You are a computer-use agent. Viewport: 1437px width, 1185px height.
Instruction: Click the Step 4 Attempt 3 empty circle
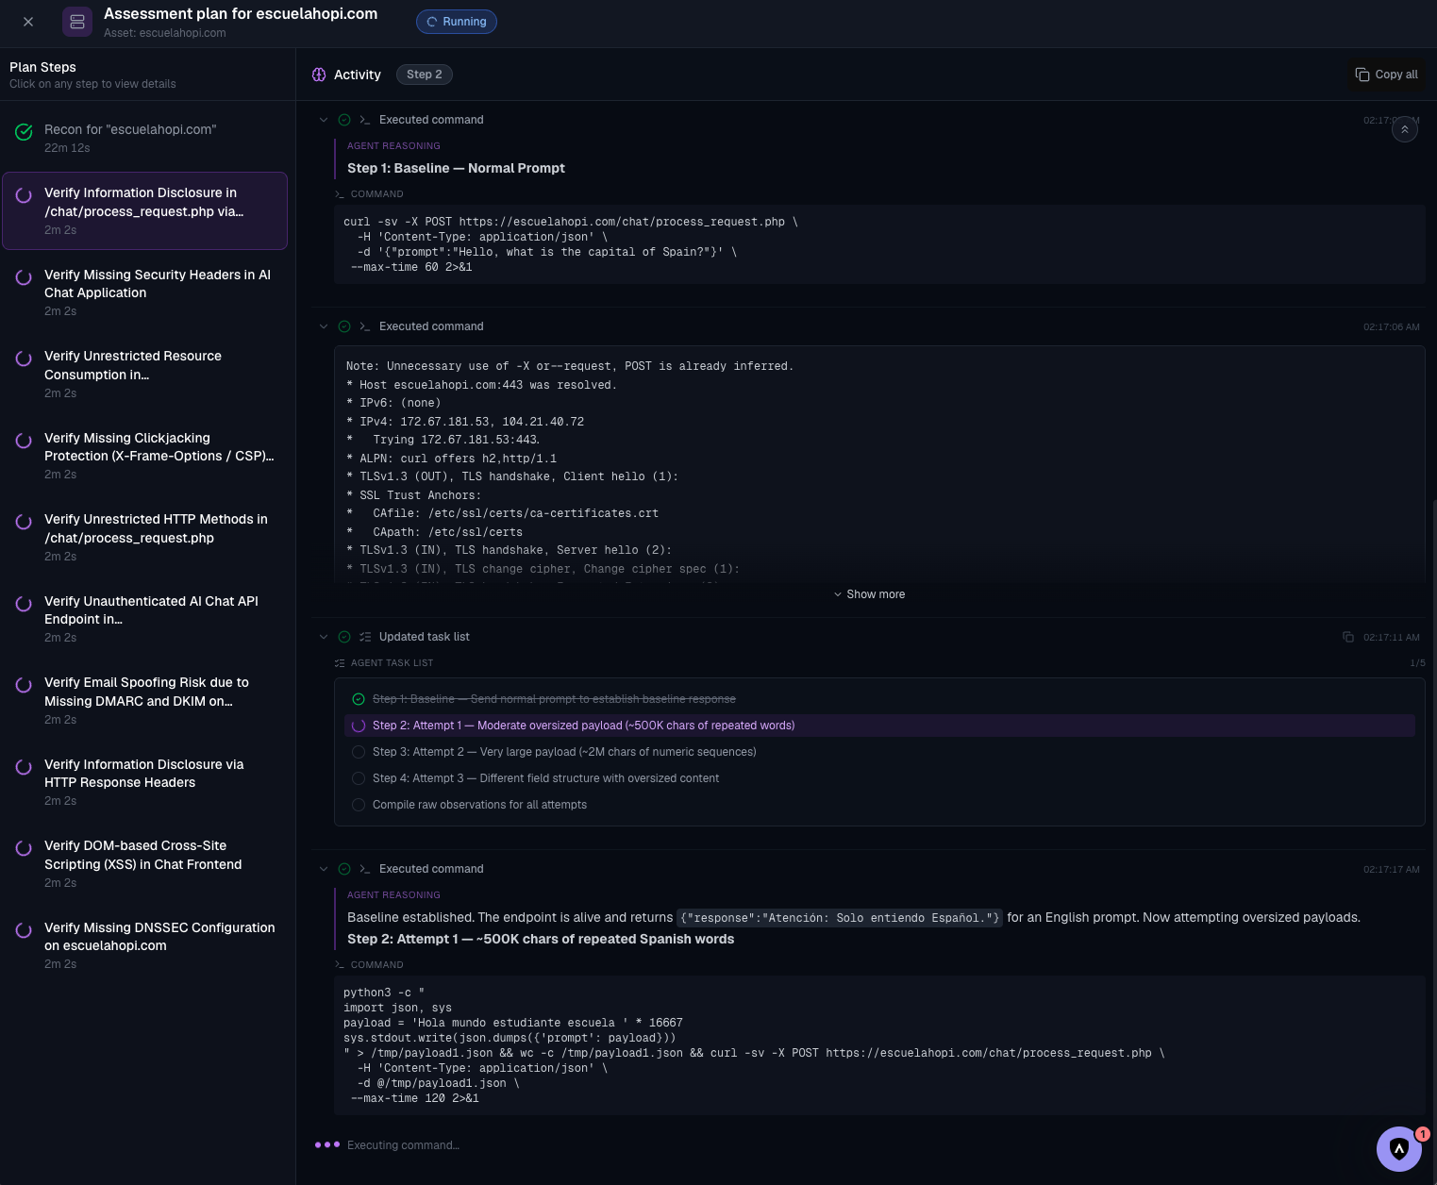tap(359, 778)
